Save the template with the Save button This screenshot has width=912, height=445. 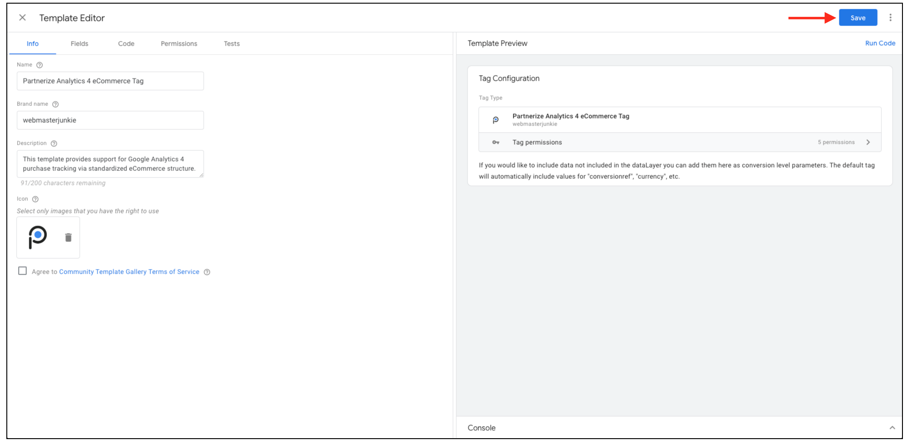pyautogui.click(x=857, y=18)
